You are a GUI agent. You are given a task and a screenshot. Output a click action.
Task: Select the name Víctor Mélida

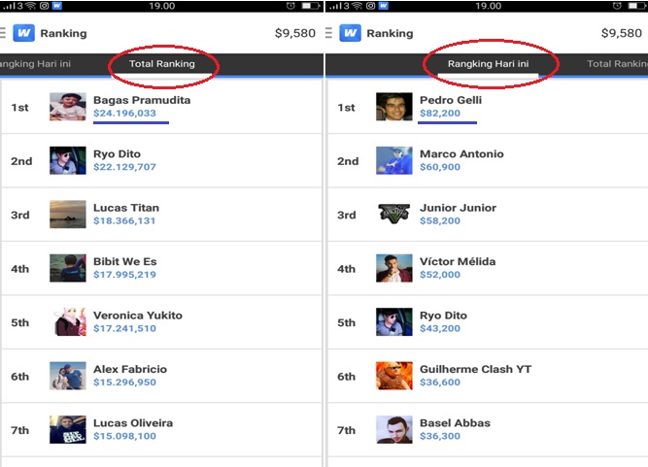(458, 261)
